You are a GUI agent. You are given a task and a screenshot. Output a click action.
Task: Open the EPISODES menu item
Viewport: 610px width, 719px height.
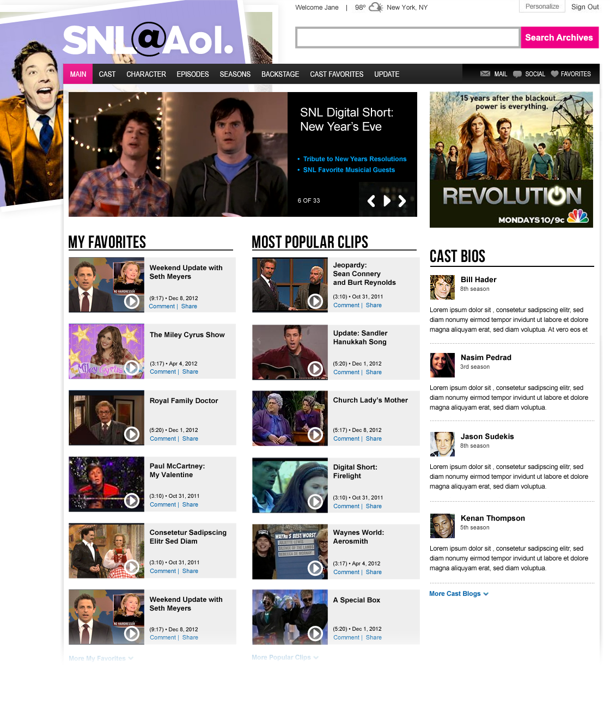point(193,74)
